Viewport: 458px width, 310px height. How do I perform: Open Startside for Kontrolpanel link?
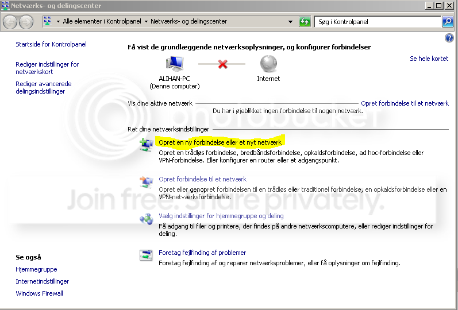pyautogui.click(x=51, y=44)
